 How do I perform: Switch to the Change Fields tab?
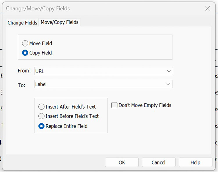tap(22, 23)
